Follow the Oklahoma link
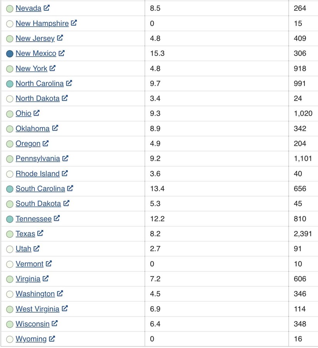 tap(32, 128)
